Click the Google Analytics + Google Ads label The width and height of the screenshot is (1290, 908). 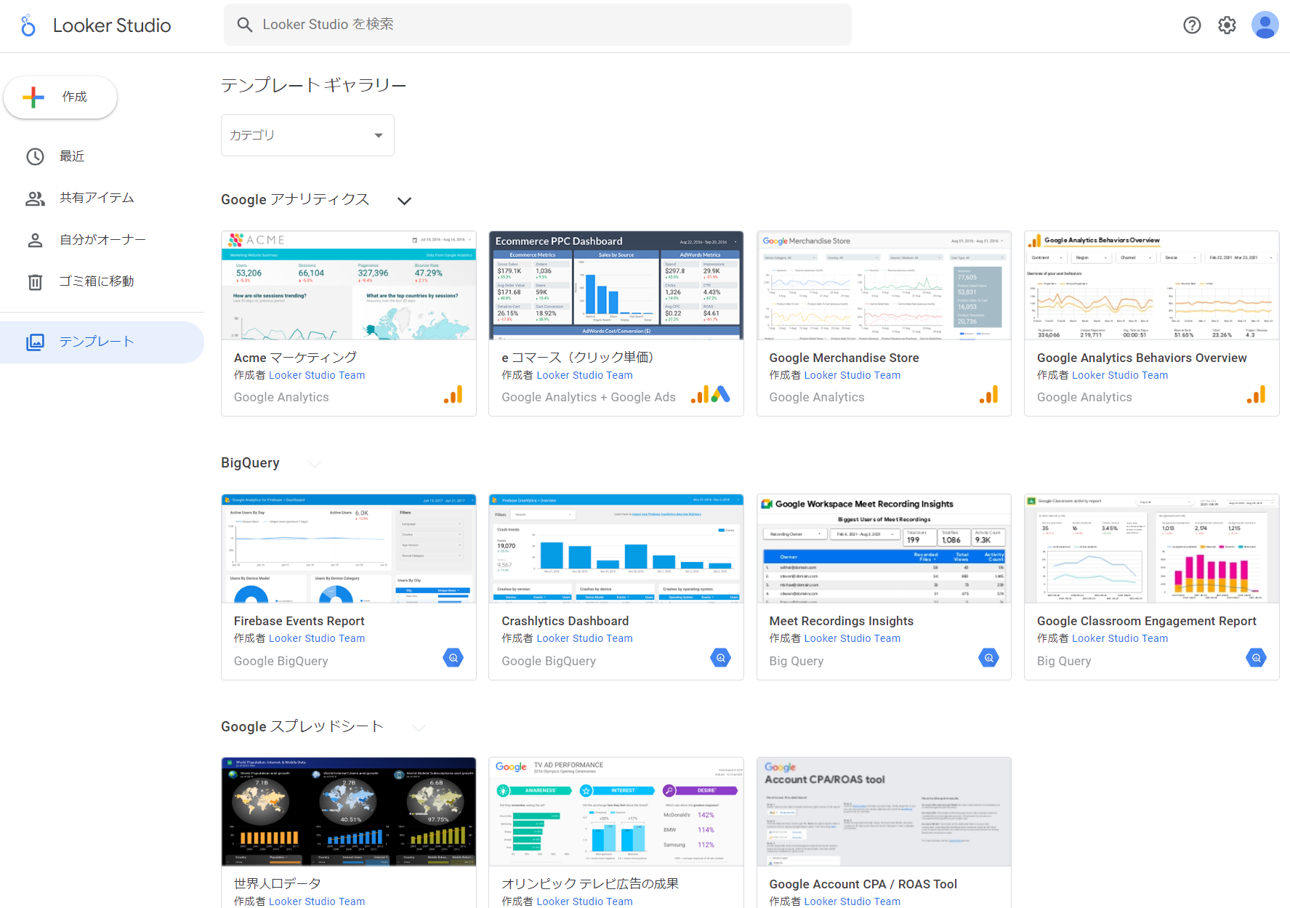589,397
